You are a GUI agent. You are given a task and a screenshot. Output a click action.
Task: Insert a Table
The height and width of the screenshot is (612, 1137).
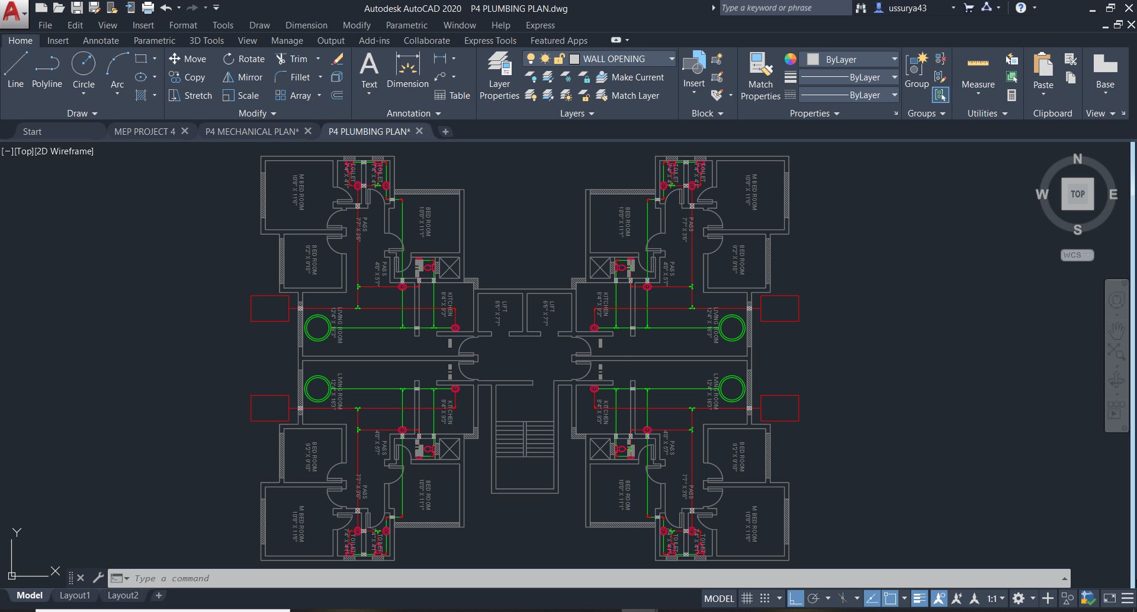(452, 96)
